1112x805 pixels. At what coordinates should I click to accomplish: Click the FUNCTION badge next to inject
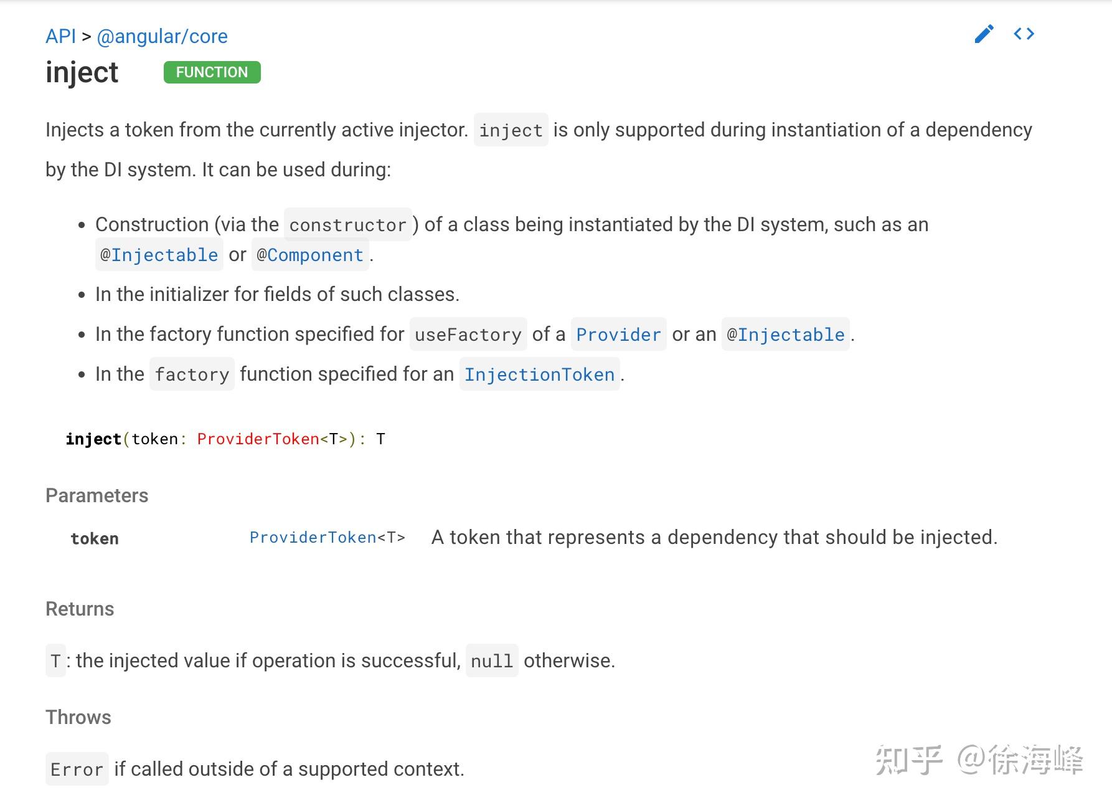coord(212,72)
